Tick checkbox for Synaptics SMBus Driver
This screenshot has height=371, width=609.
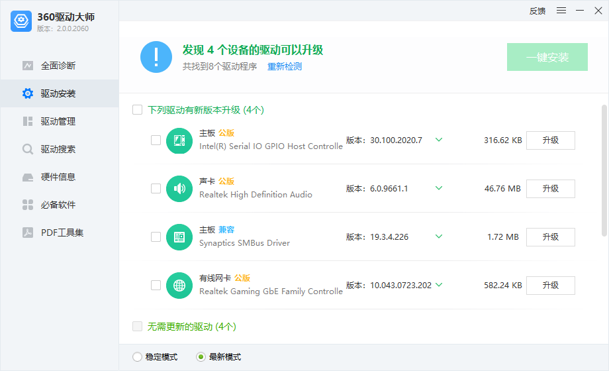click(156, 237)
